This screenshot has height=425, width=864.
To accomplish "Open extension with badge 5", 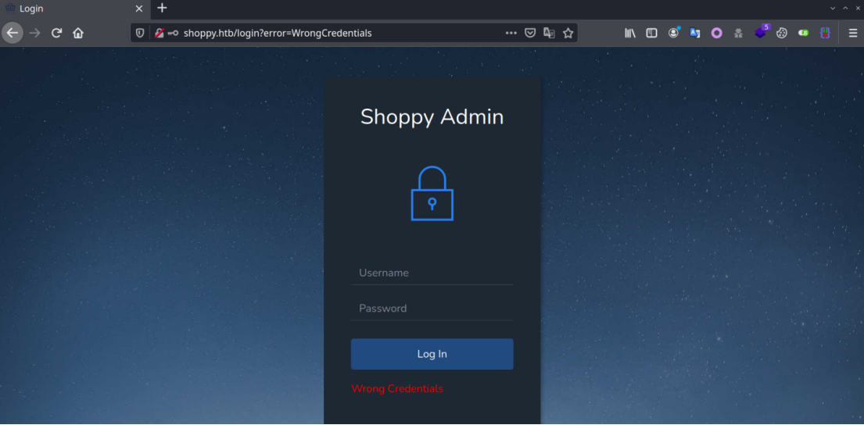I will [762, 32].
